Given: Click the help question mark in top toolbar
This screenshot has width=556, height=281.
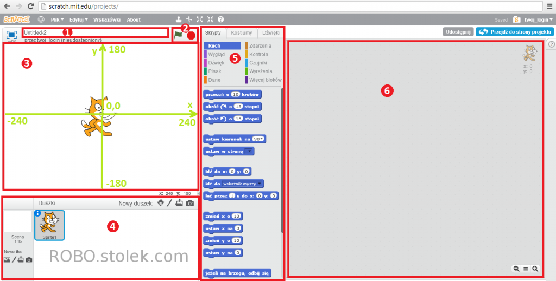Looking at the screenshot, I should point(220,19).
